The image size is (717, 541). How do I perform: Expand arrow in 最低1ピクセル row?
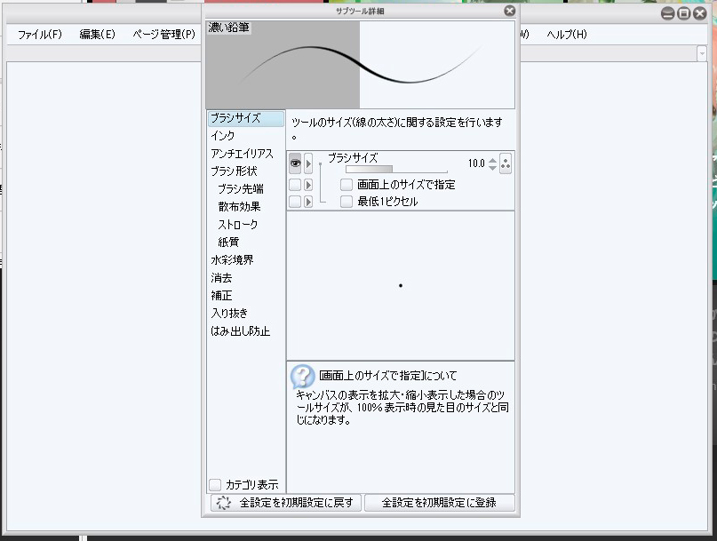pyautogui.click(x=308, y=202)
